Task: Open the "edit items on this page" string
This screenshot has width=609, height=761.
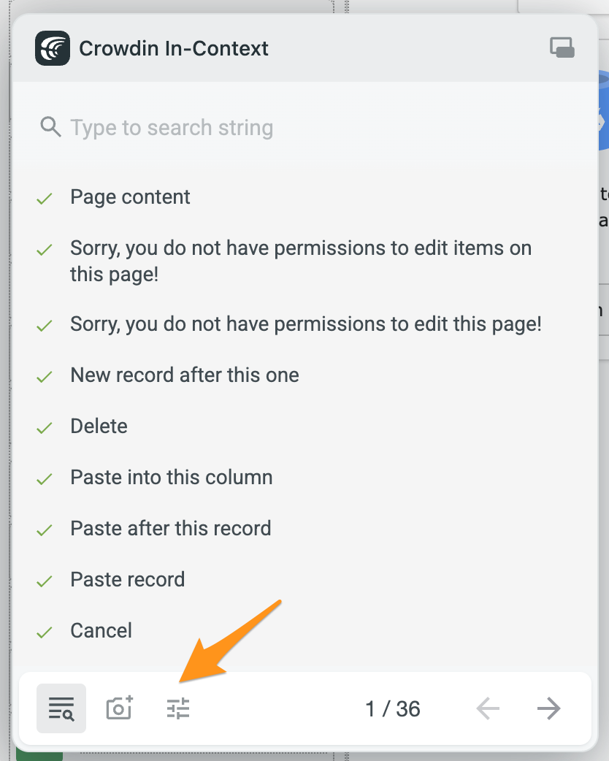Action: [x=301, y=261]
